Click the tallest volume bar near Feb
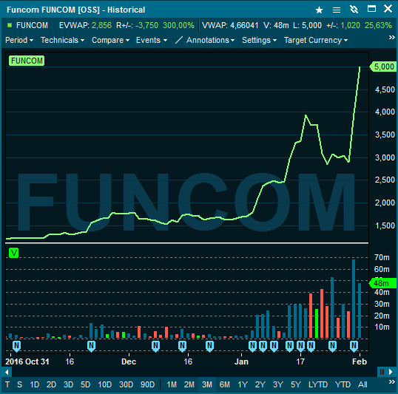 tap(354, 299)
